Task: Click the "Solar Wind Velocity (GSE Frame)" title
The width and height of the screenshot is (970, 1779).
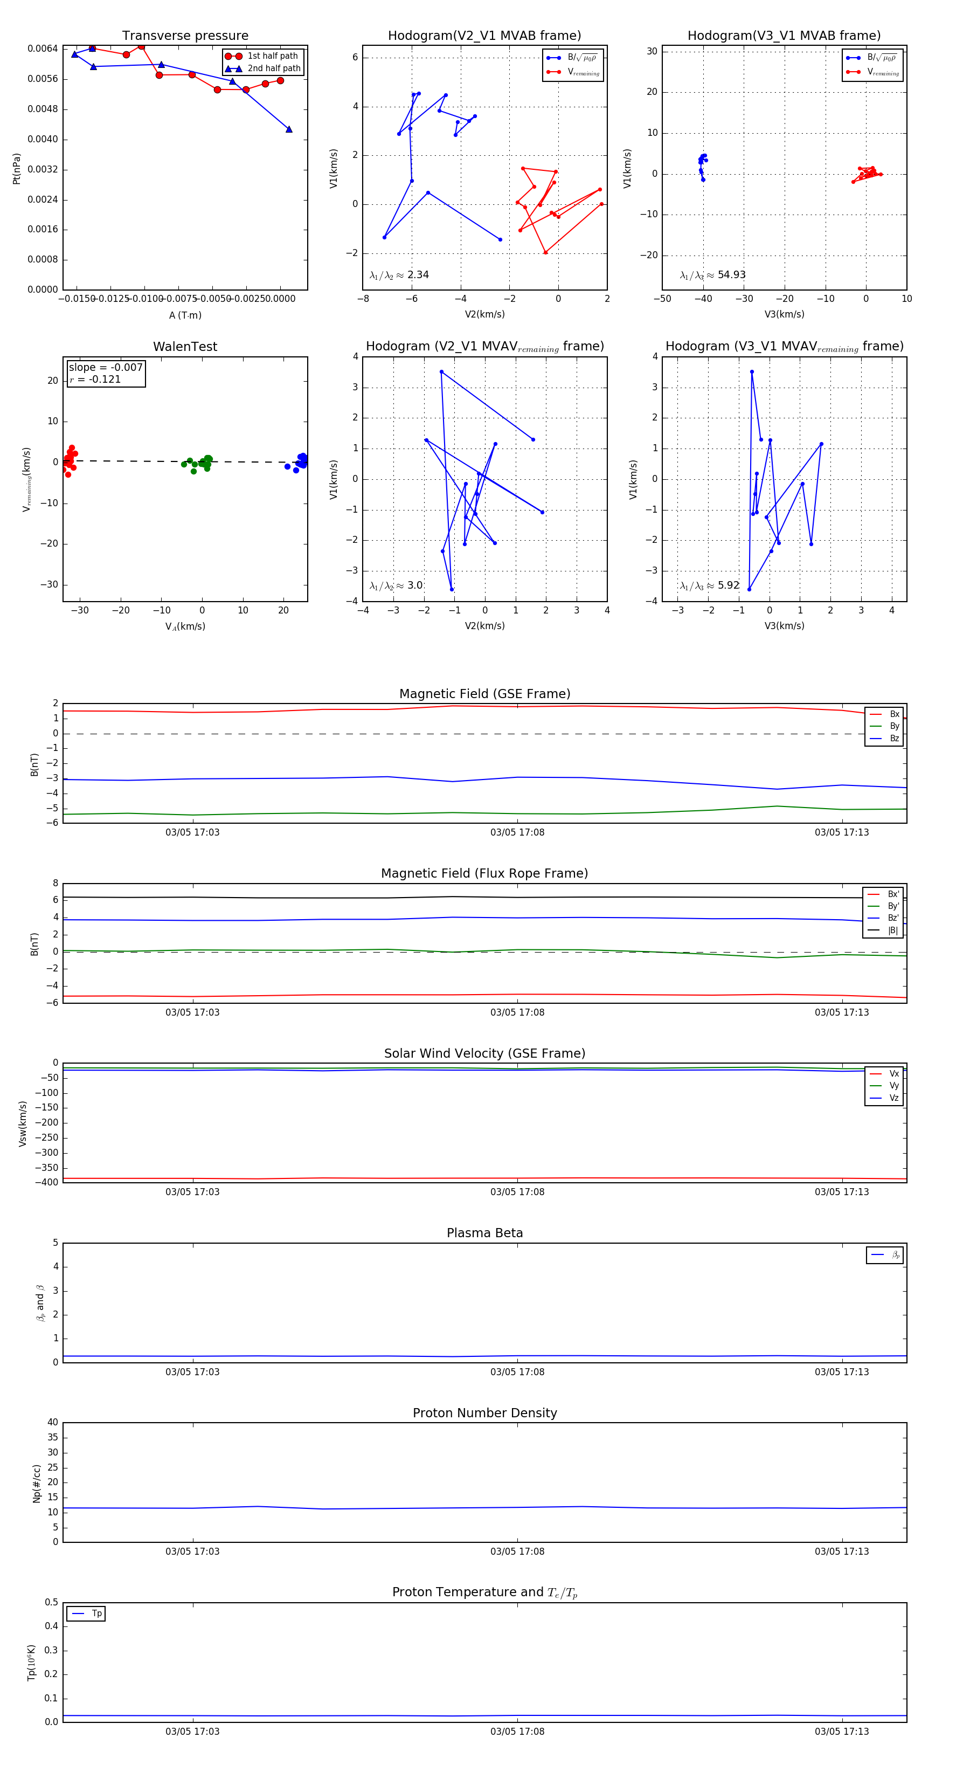Action: (484, 1053)
